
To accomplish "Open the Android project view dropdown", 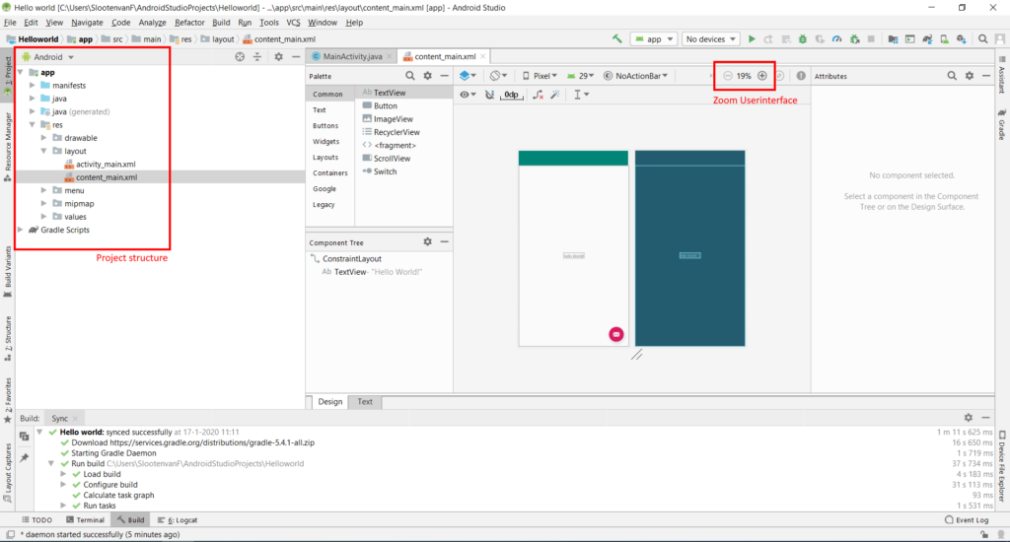I will [49, 56].
